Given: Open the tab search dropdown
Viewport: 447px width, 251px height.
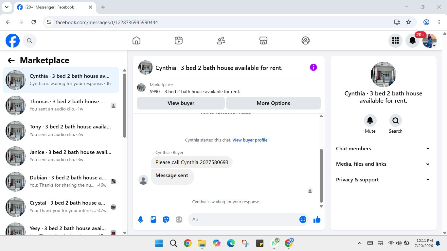Looking at the screenshot, I should 7,7.
